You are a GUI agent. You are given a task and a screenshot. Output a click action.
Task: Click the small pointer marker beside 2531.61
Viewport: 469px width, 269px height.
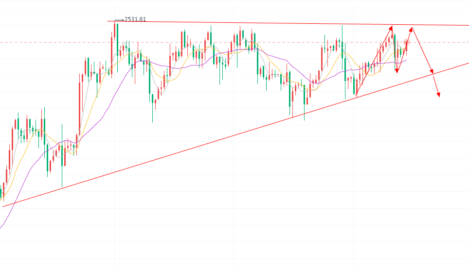click(x=119, y=20)
